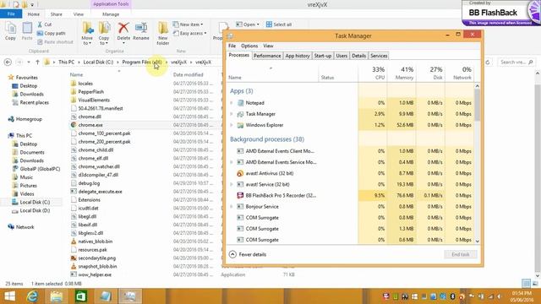541x304 pixels.
Task: Open Internet Explorer from taskbar
Action: coord(32,296)
